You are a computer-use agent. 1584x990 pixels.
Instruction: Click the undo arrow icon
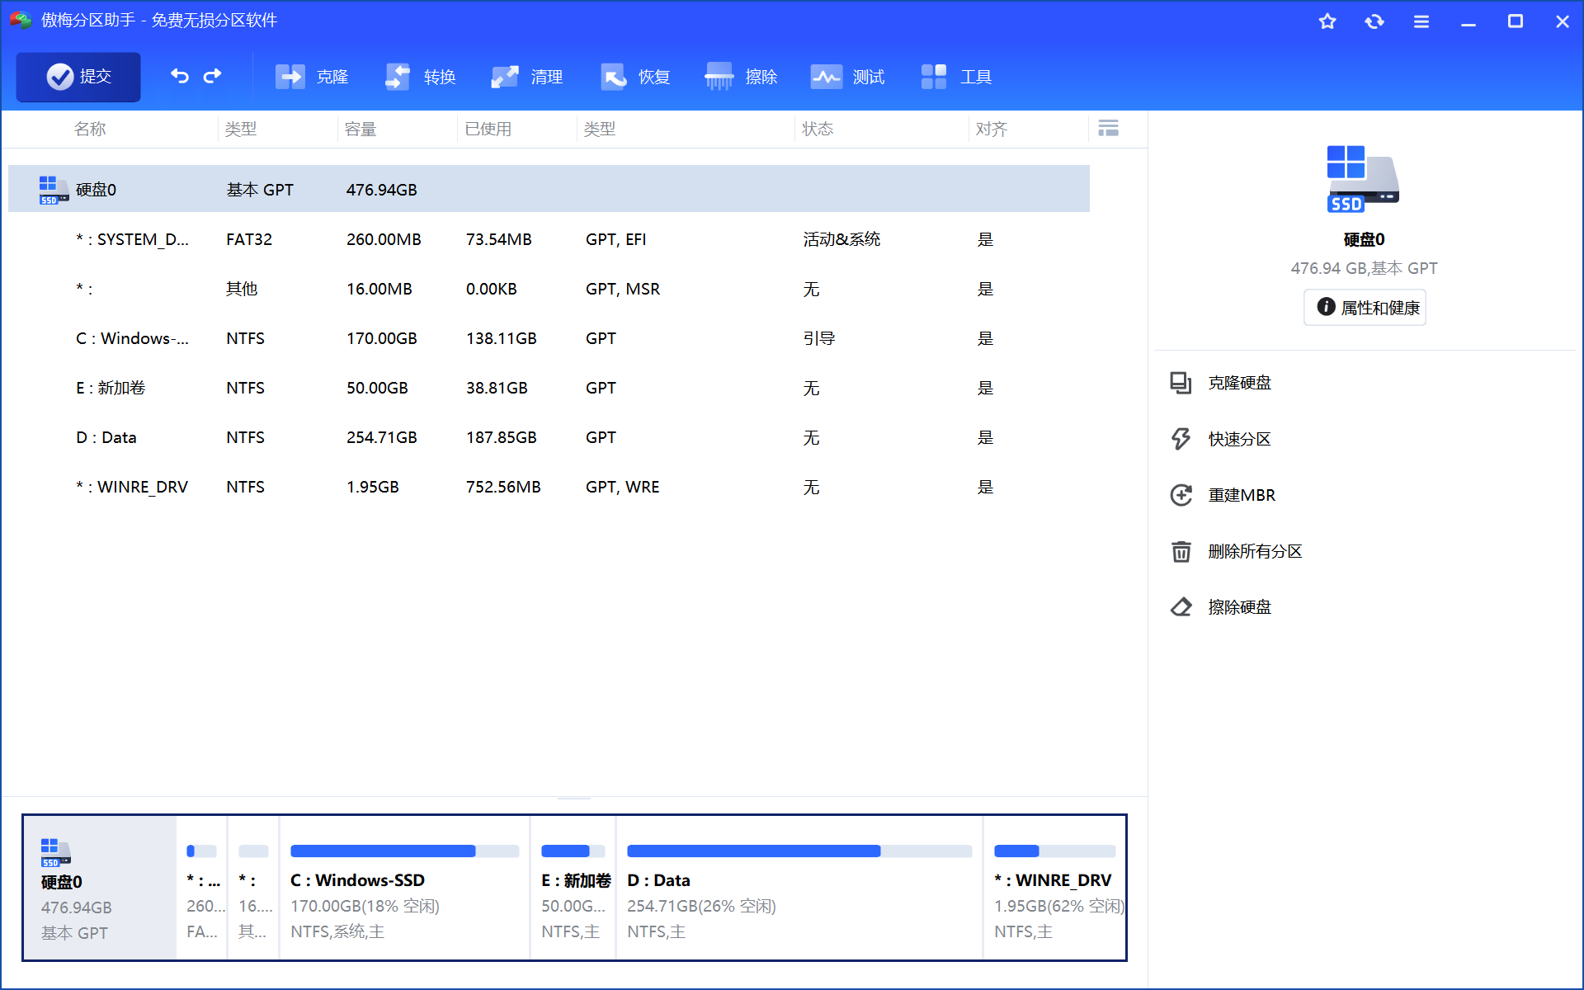180,77
